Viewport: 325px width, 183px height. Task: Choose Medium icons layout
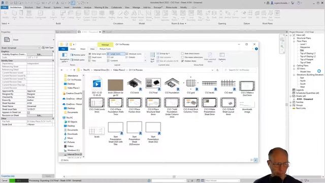pyautogui.click(x=134, y=54)
